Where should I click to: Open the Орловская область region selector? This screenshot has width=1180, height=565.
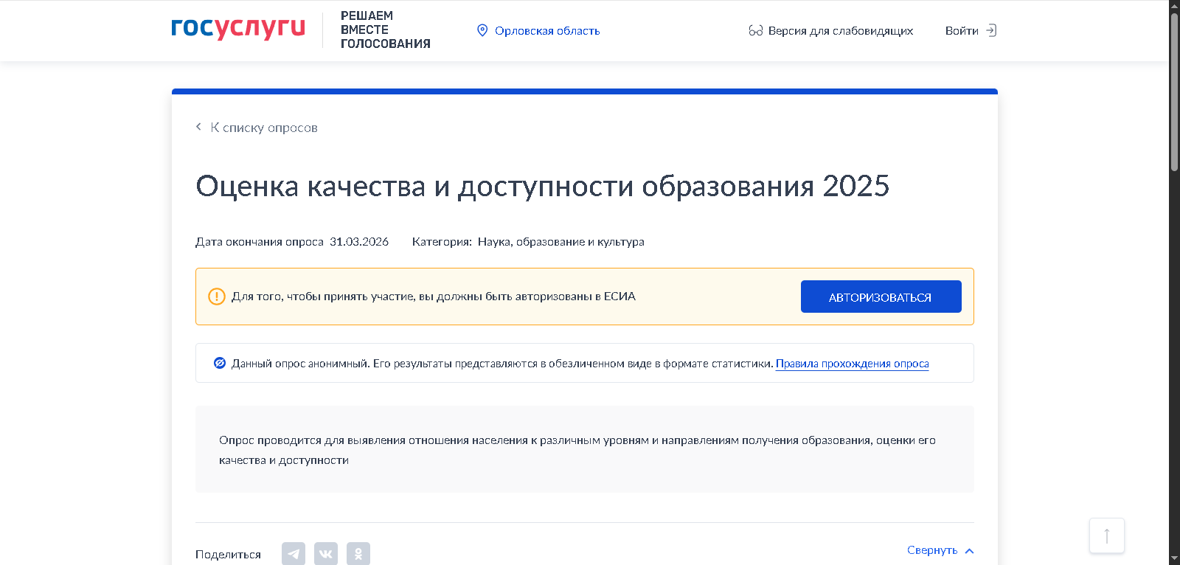(x=547, y=30)
